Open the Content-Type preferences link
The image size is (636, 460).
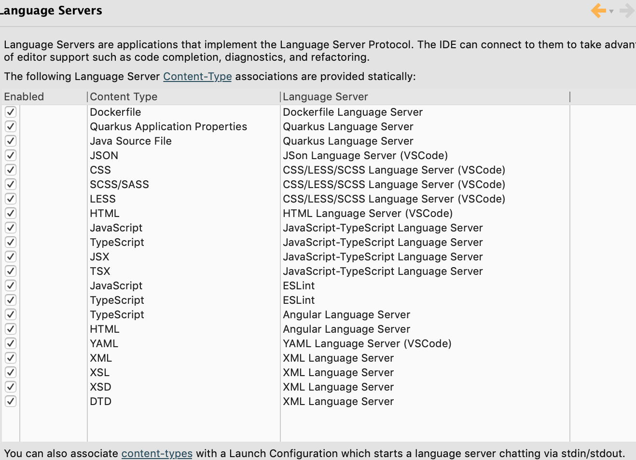coord(197,76)
